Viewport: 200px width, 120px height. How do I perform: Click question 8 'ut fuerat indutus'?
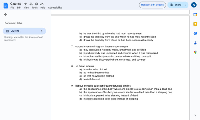coord(85,66)
